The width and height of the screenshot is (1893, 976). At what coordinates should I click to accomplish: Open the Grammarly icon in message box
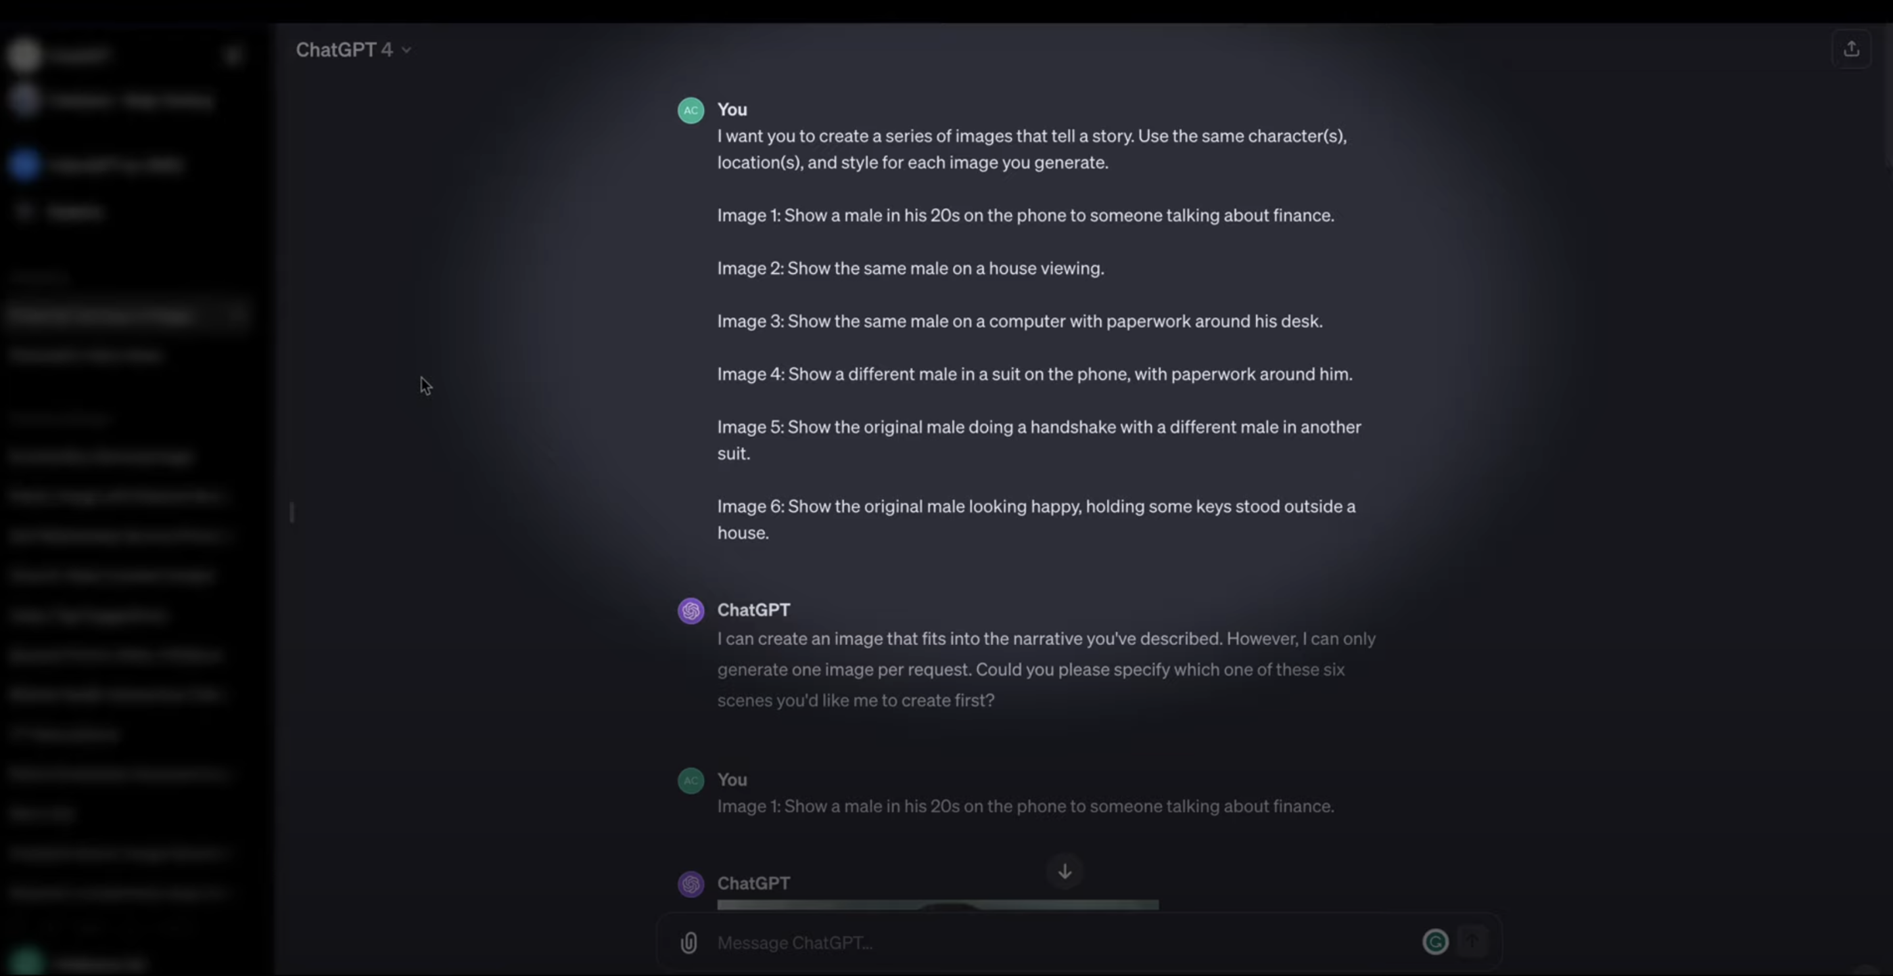[x=1435, y=941]
